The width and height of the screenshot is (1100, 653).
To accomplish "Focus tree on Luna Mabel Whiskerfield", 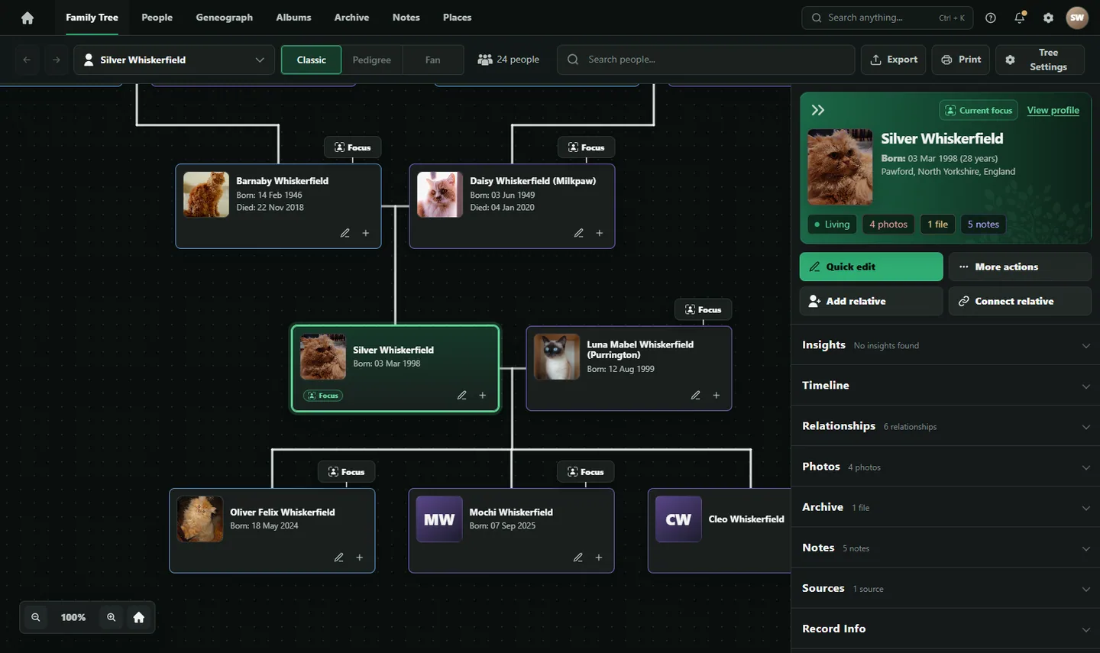I will point(704,309).
